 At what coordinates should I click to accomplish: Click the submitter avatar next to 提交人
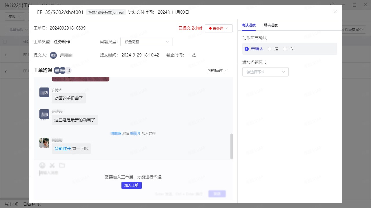[x=53, y=55]
